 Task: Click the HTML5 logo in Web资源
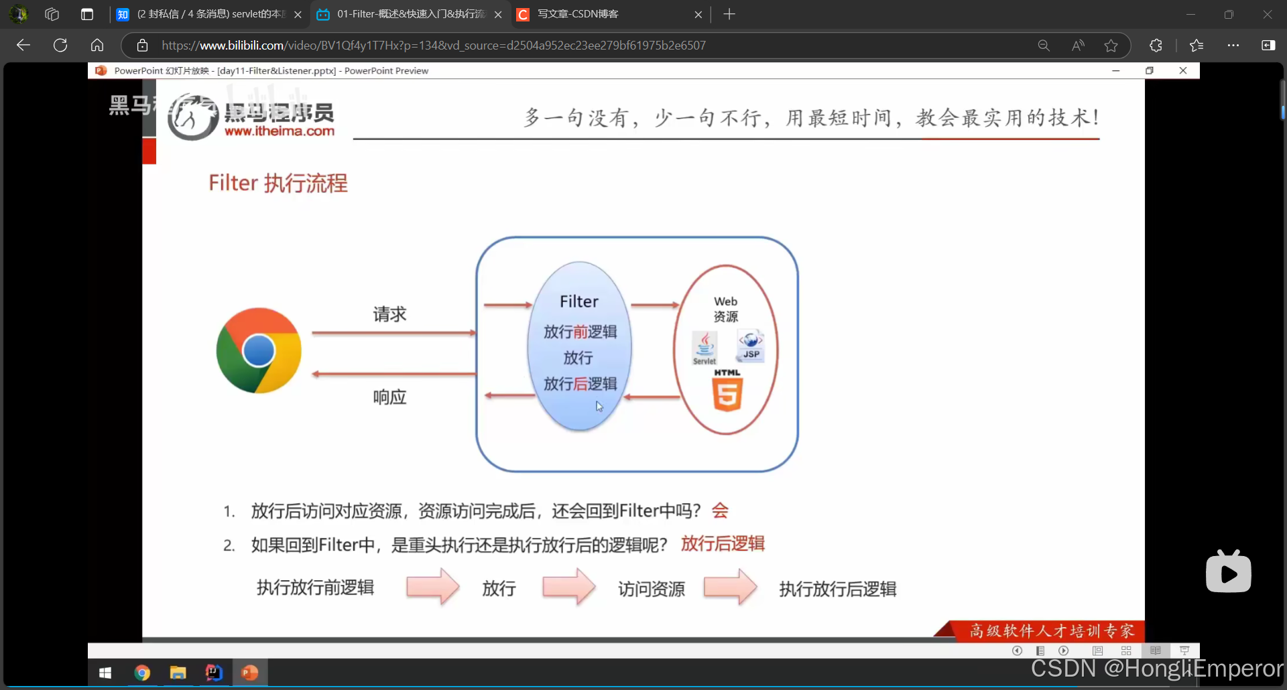[727, 391]
